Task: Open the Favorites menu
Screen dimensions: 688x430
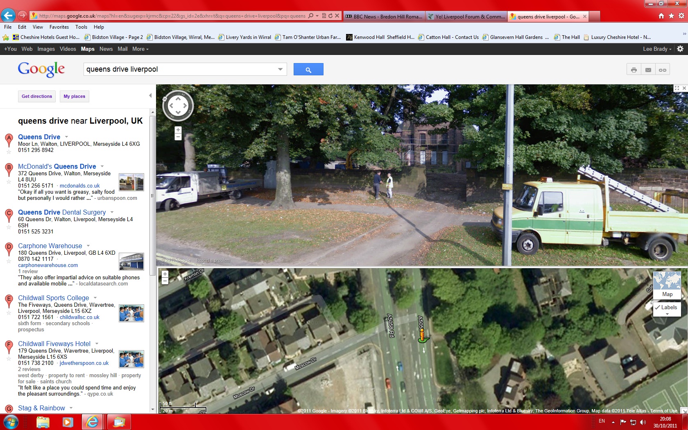Action: pos(59,27)
